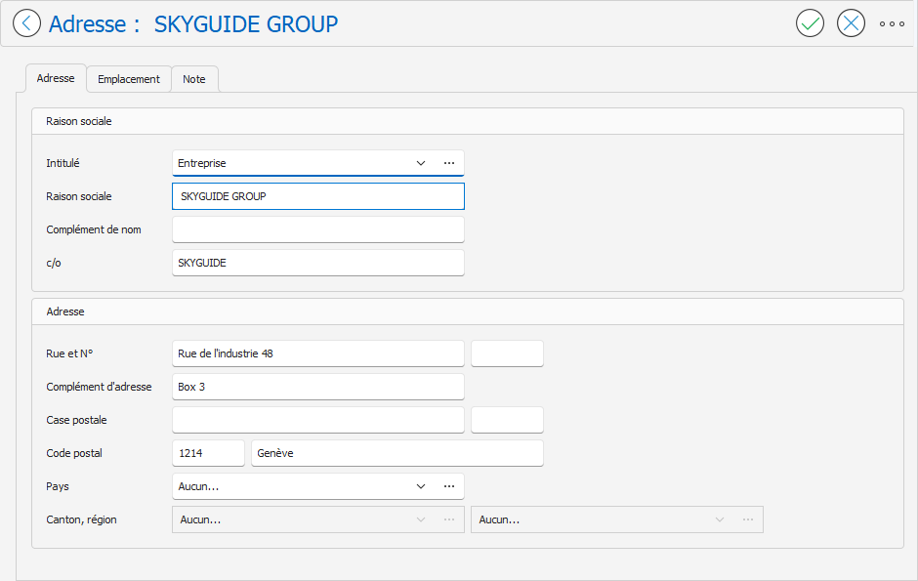Cancel changes with the blue X icon
Image resolution: width=918 pixels, height=581 pixels.
tap(851, 23)
